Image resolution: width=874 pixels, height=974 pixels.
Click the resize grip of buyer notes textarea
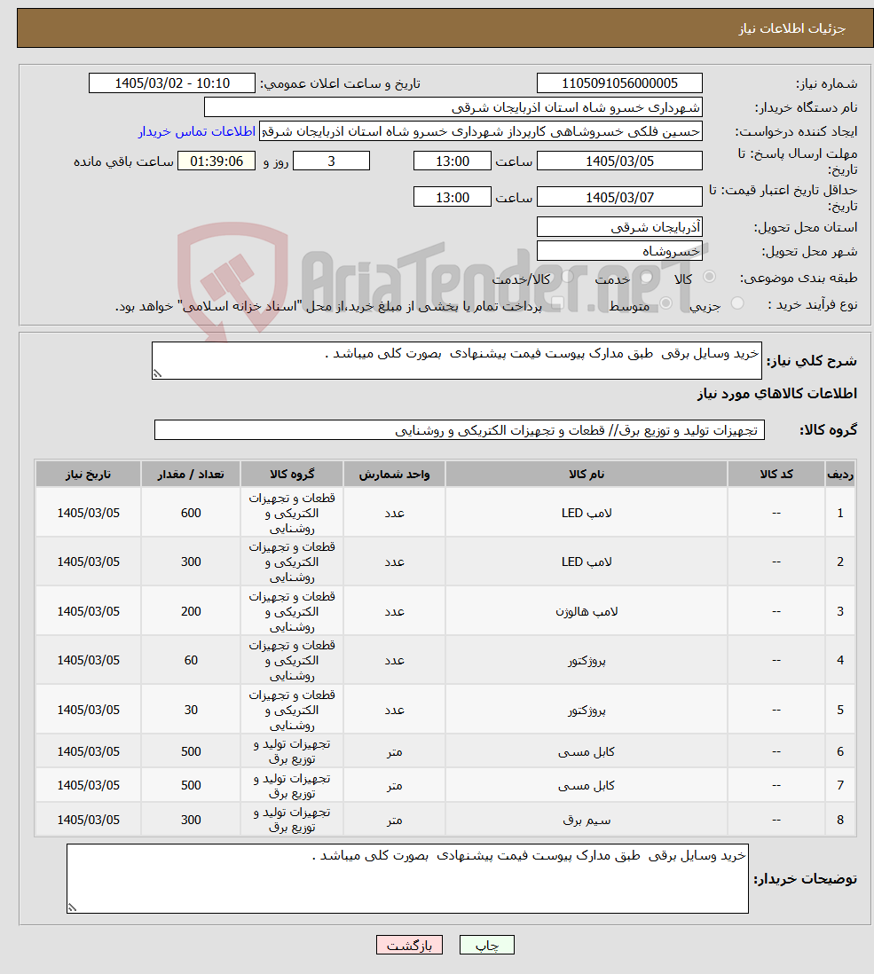(x=72, y=908)
